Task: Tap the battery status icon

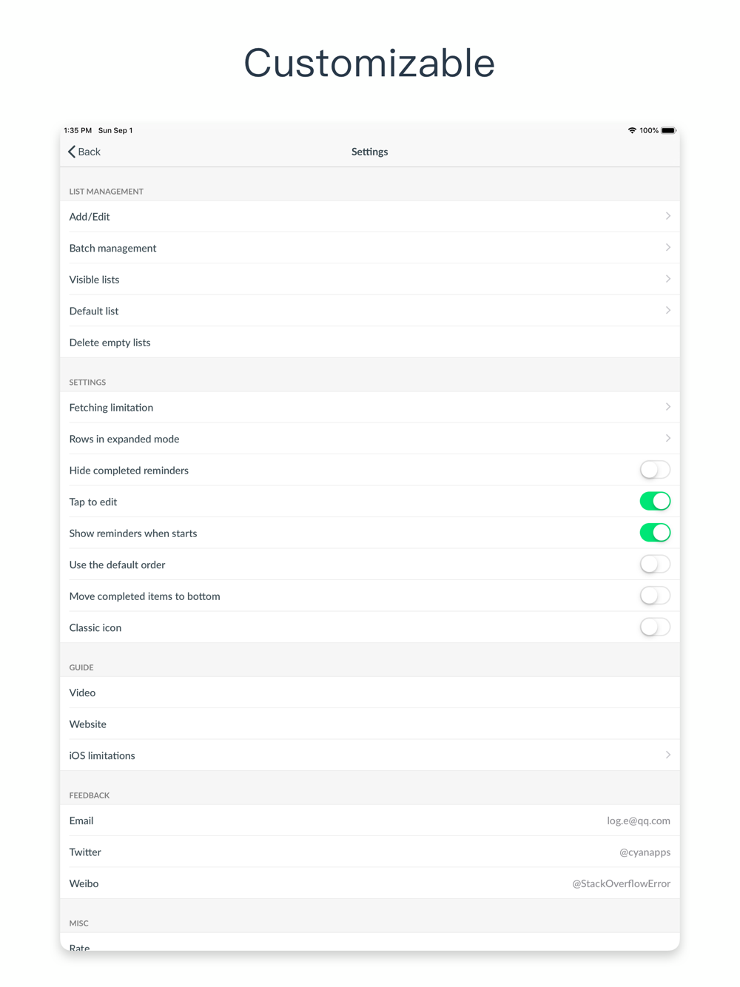Action: pos(668,130)
